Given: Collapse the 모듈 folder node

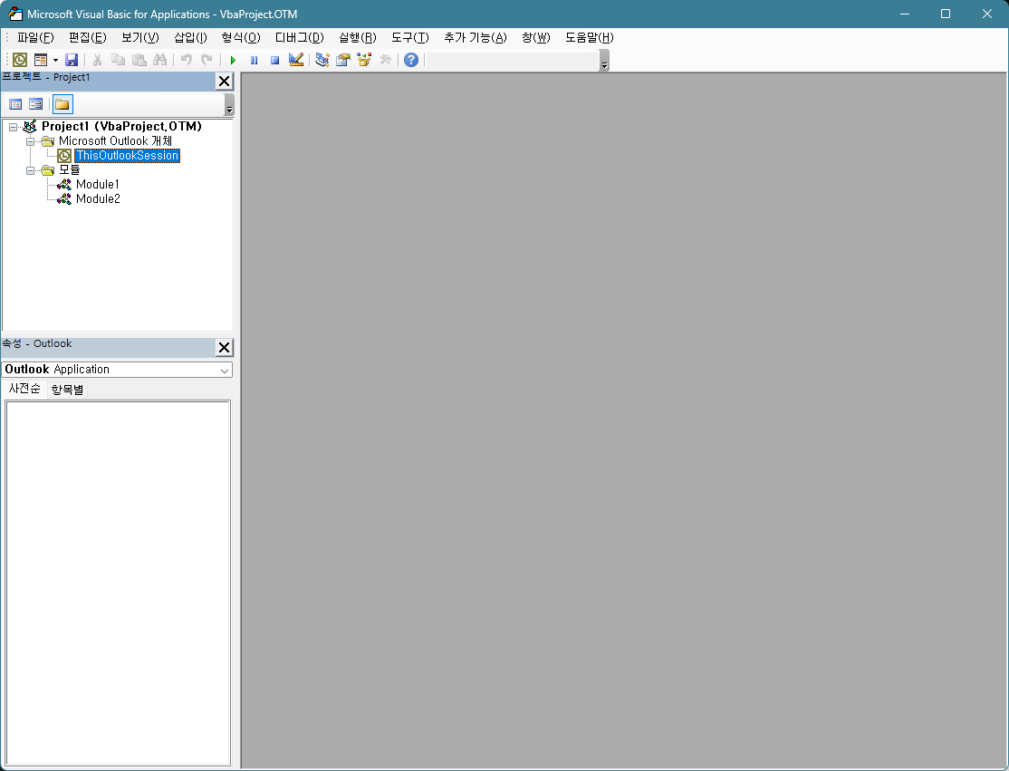Looking at the screenshot, I should click(x=30, y=170).
